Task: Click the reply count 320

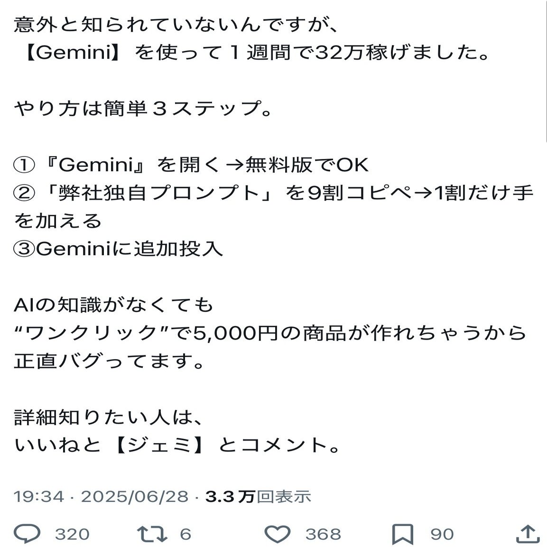Action: pos(72,534)
